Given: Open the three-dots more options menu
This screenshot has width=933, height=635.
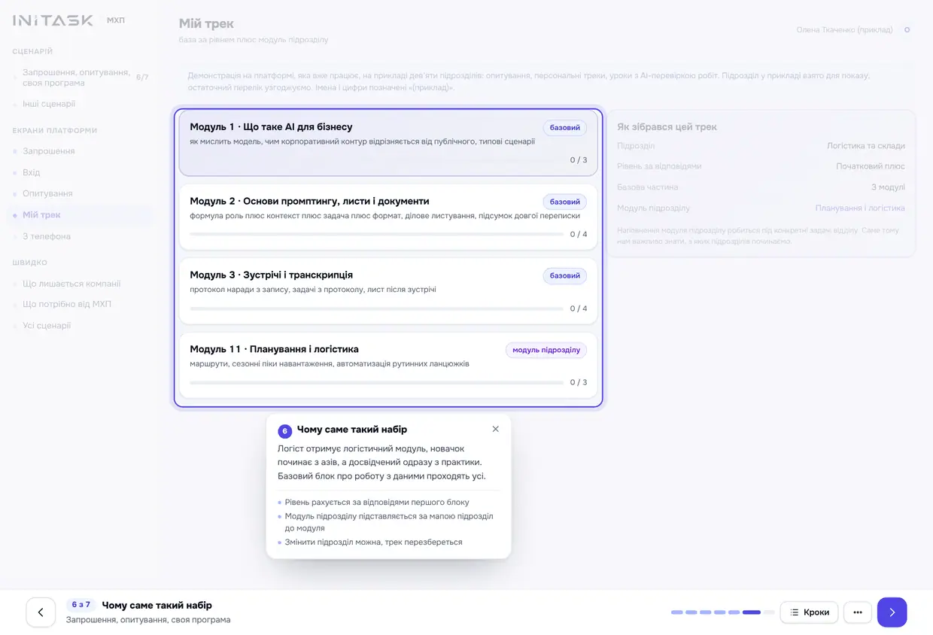Looking at the screenshot, I should pyautogui.click(x=858, y=612).
